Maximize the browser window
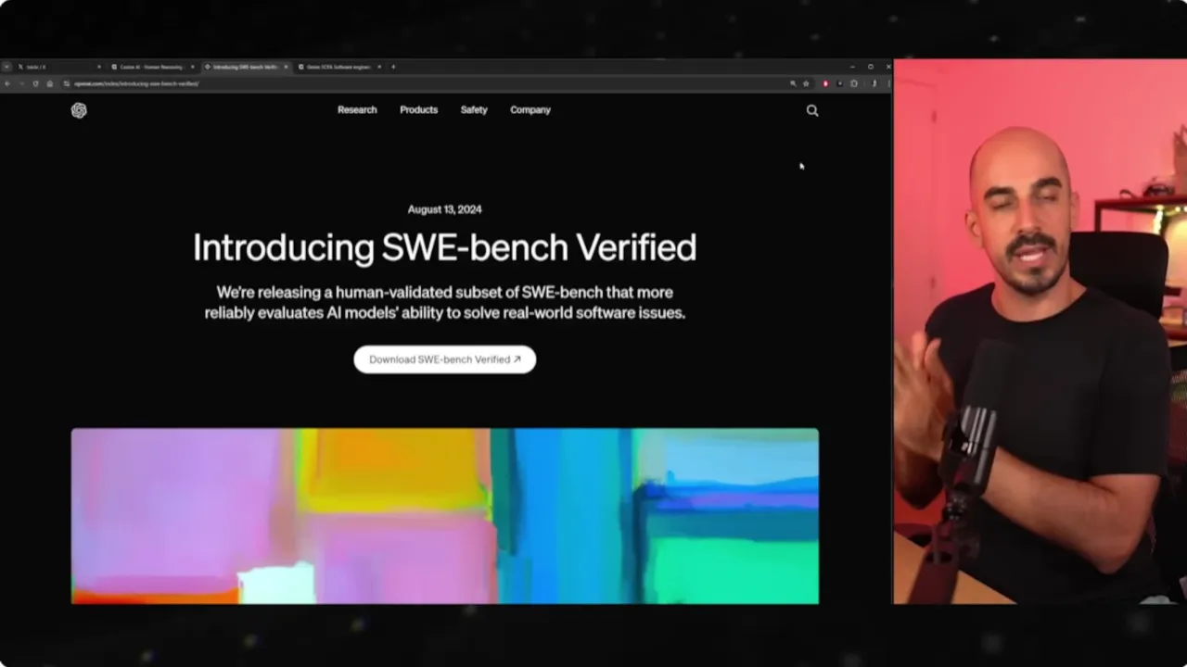 (871, 67)
